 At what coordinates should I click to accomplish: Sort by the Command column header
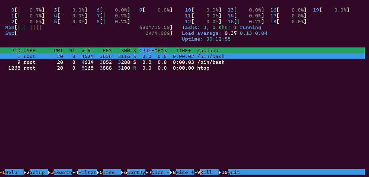point(208,50)
